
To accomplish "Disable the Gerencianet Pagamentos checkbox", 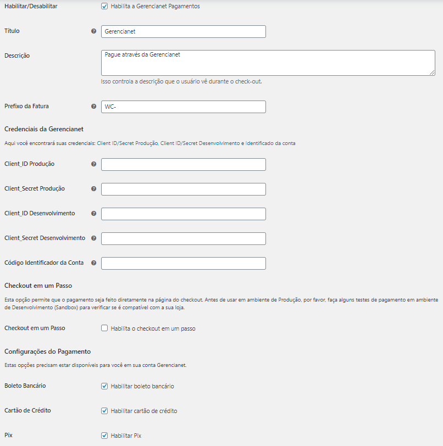I will coord(104,7).
